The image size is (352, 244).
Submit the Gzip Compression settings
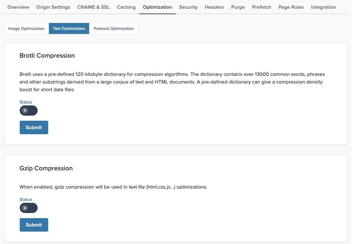[x=34, y=225]
